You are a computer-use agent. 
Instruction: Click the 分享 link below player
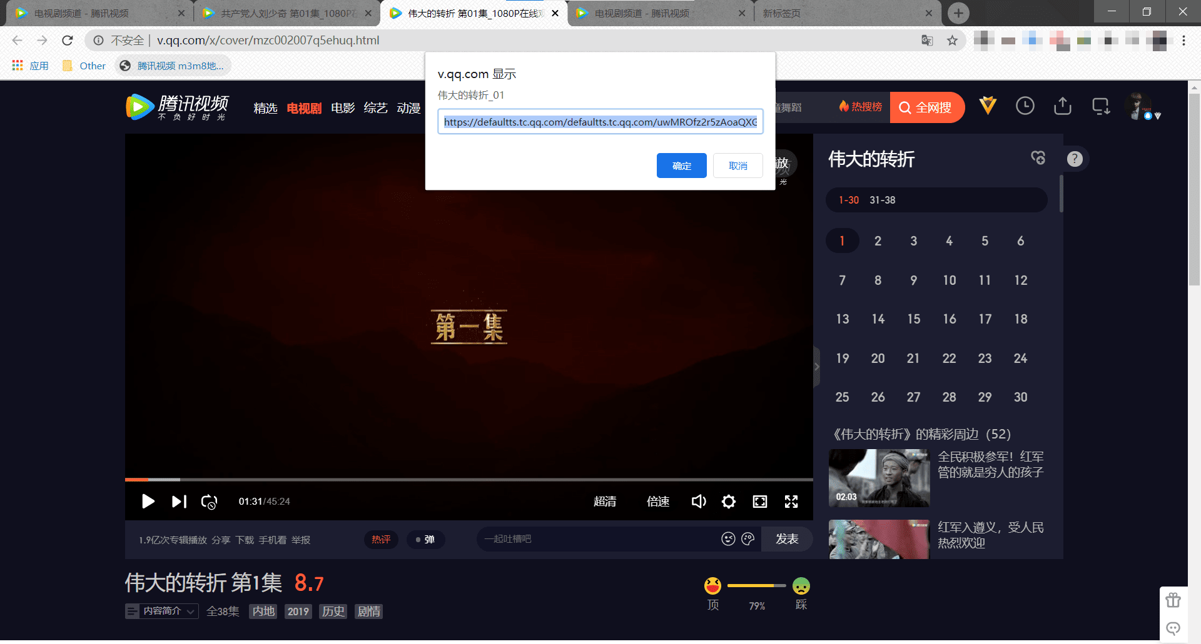[221, 540]
